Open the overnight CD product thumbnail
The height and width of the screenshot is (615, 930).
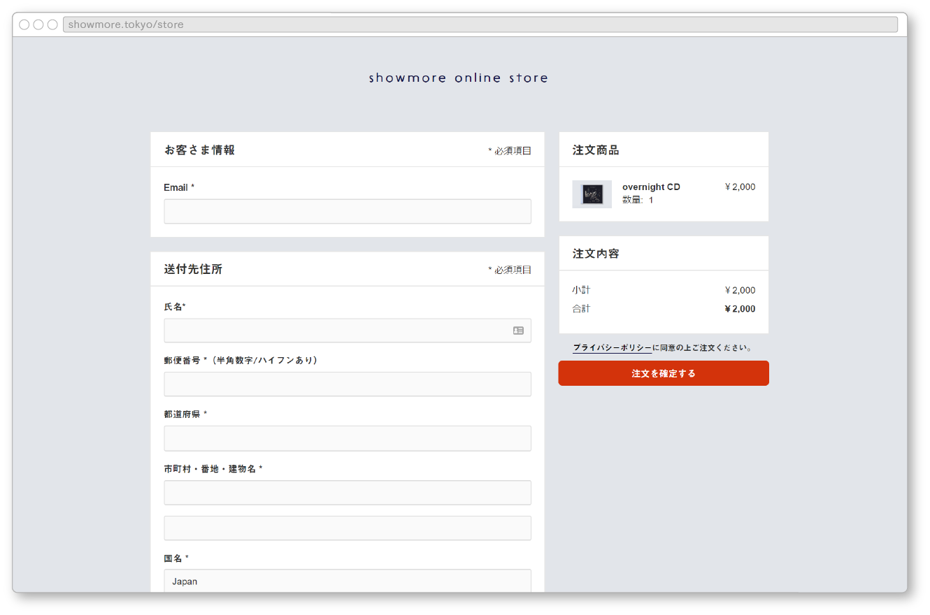click(x=592, y=194)
